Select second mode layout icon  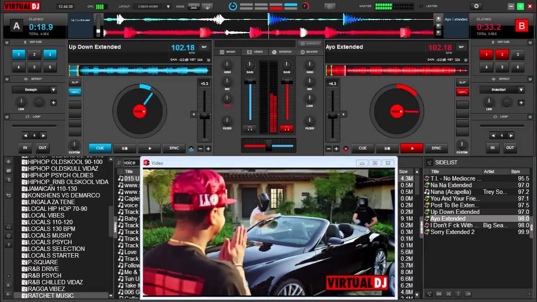point(206,6)
